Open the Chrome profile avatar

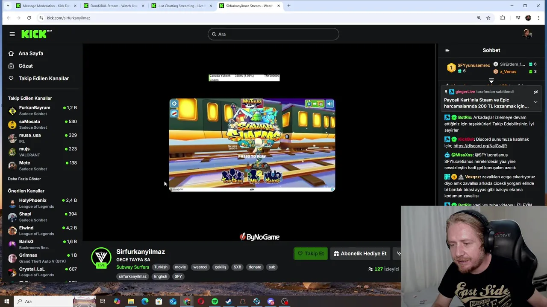528,18
